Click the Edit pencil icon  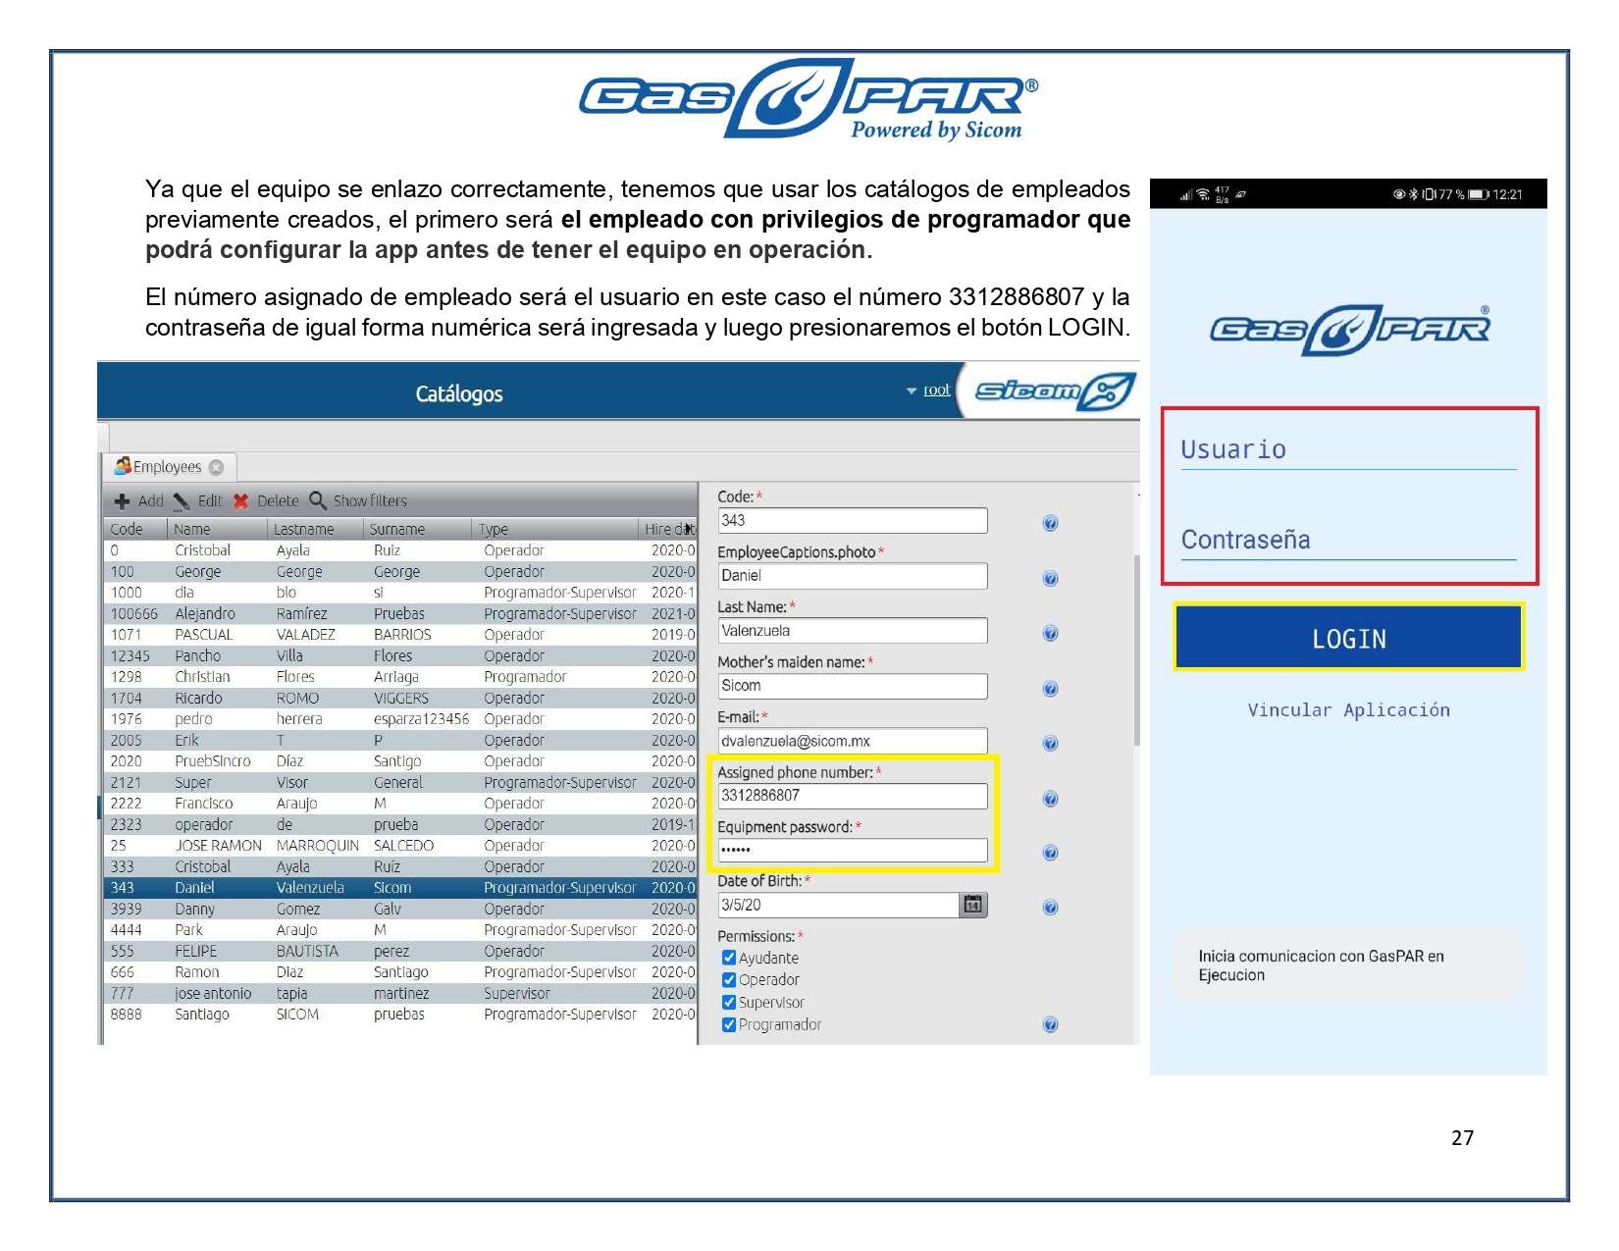[182, 501]
